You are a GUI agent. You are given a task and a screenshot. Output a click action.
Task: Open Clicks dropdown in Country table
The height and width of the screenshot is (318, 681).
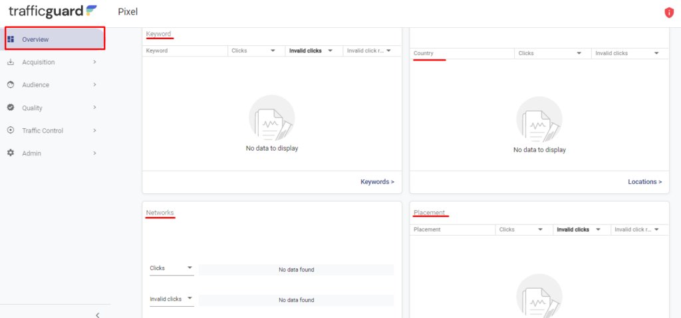pyautogui.click(x=579, y=53)
